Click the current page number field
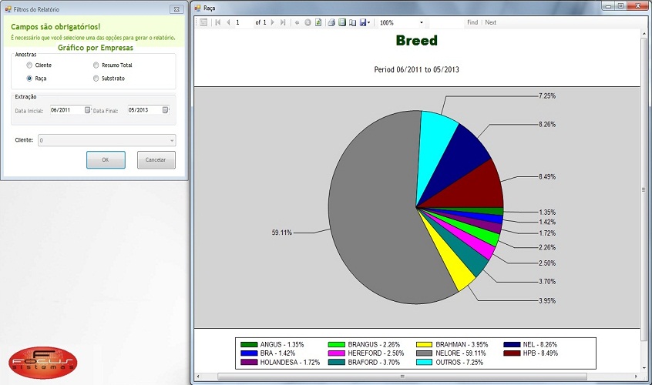This screenshot has height=385, width=652. (x=244, y=22)
